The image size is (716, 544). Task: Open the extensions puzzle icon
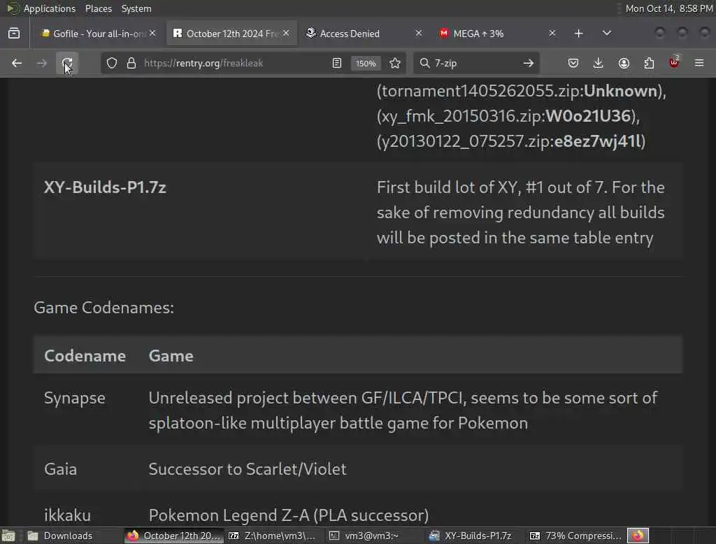pos(649,63)
